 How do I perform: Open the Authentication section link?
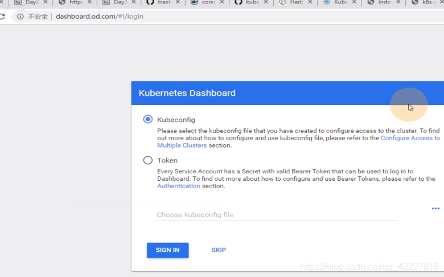(179, 186)
